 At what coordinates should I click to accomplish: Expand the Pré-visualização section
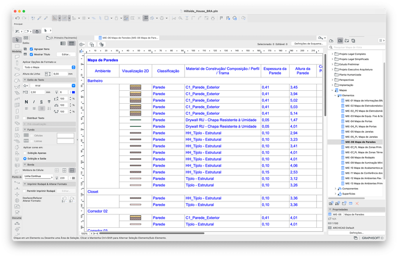pos(25,124)
